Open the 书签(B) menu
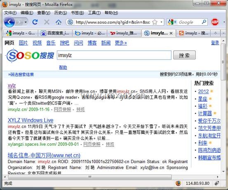 [x=78, y=13]
